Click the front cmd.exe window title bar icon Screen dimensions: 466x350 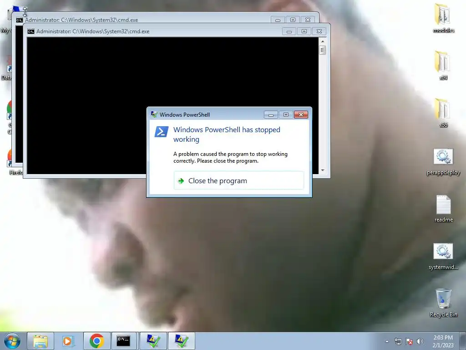30,31
